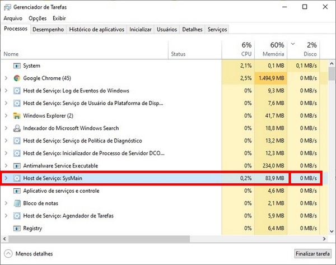Image resolution: width=336 pixels, height=265 pixels.
Task: Click the Serviço de Política de Diagnóstico gear icon
Action: [x=17, y=141]
